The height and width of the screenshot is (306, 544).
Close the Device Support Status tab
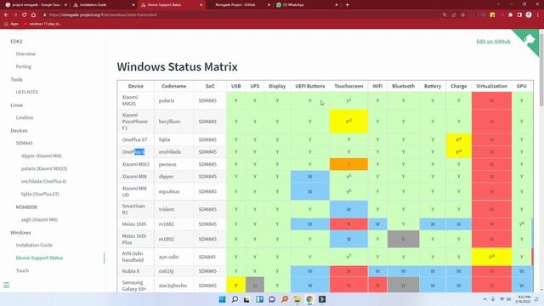click(201, 5)
